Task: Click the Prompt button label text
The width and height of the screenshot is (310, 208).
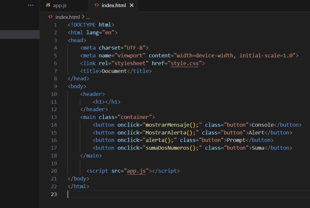Action: tap(236, 140)
